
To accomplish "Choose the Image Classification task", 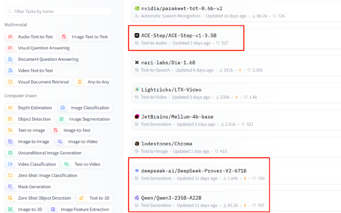I will (x=85, y=108).
